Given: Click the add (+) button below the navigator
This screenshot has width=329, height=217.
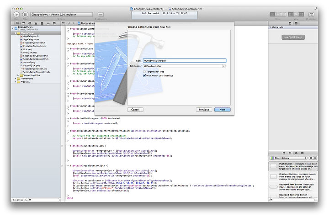Looking at the screenshot, I should point(13,200).
